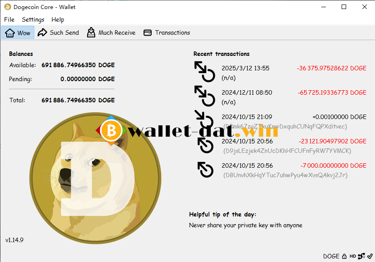This screenshot has height=262, width=375.
Task: Click transaction icon for 2024/12/11 08:50
Action: tap(204, 96)
